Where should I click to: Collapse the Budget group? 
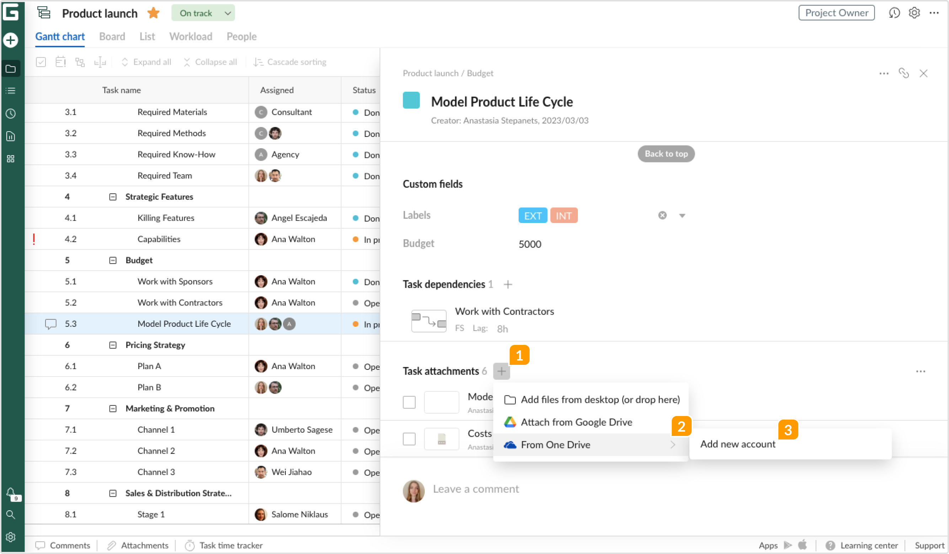pos(113,260)
